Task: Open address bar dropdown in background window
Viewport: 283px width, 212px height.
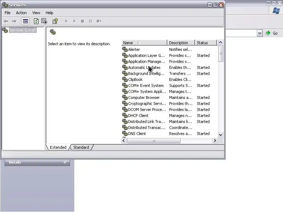Action: [x=260, y=33]
